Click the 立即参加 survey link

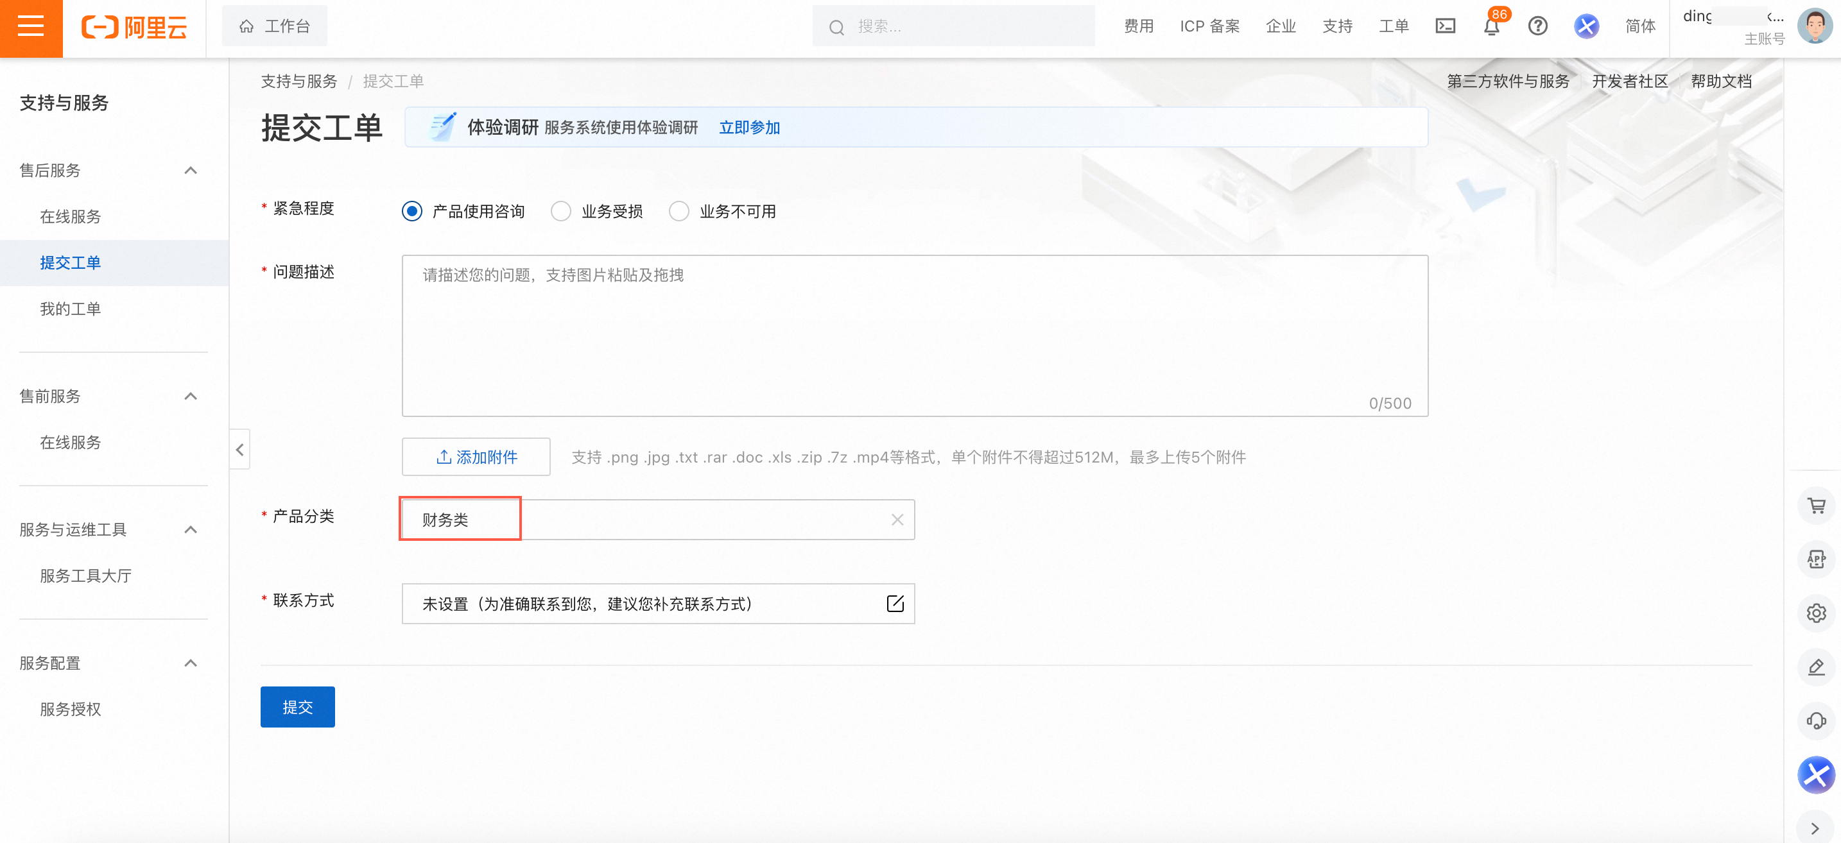pos(749,127)
